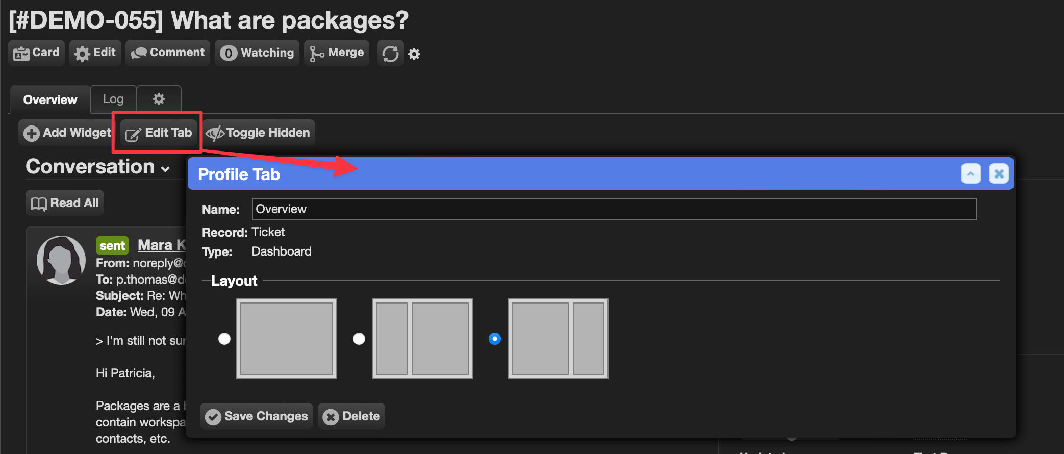
Task: Open the Card button with ID icon
Action: [x=37, y=53]
